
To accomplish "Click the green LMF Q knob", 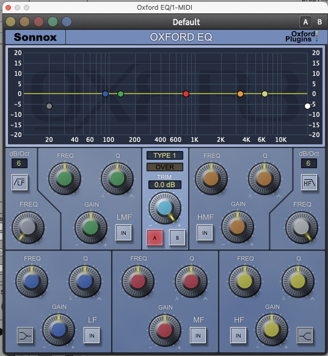I will pos(117,179).
